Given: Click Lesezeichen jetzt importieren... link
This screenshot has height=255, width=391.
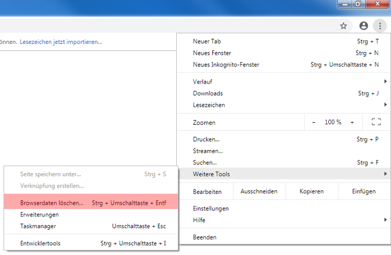Looking at the screenshot, I should point(61,42).
